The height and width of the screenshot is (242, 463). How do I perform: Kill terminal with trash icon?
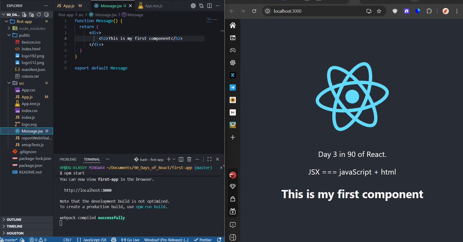coord(189,159)
